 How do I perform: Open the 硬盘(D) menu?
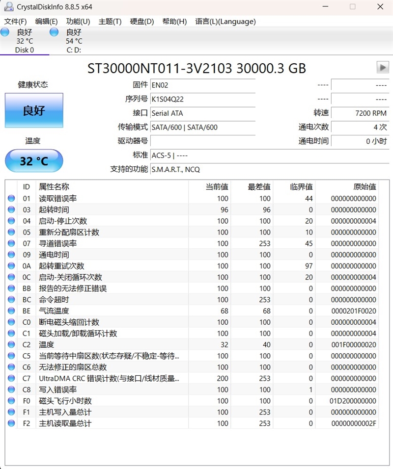click(x=141, y=22)
